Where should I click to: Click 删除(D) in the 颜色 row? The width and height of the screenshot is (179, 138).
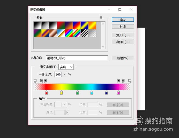click(118, 113)
